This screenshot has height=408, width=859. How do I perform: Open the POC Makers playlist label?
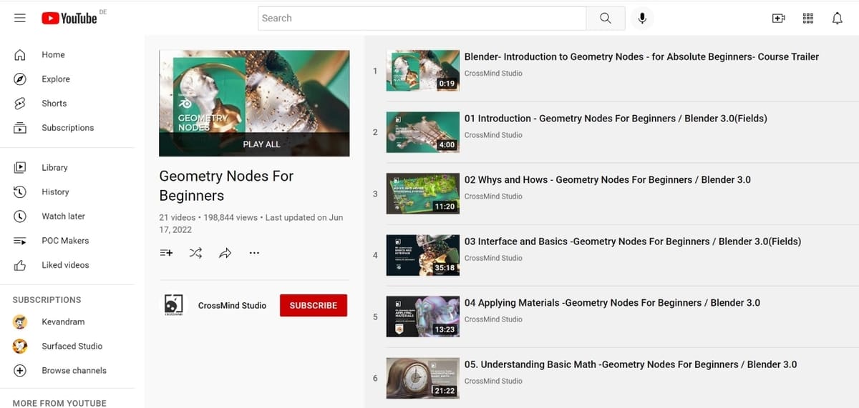[x=65, y=241]
